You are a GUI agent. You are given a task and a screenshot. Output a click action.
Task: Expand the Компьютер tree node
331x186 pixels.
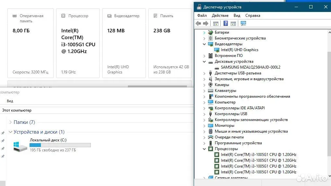tap(204, 103)
